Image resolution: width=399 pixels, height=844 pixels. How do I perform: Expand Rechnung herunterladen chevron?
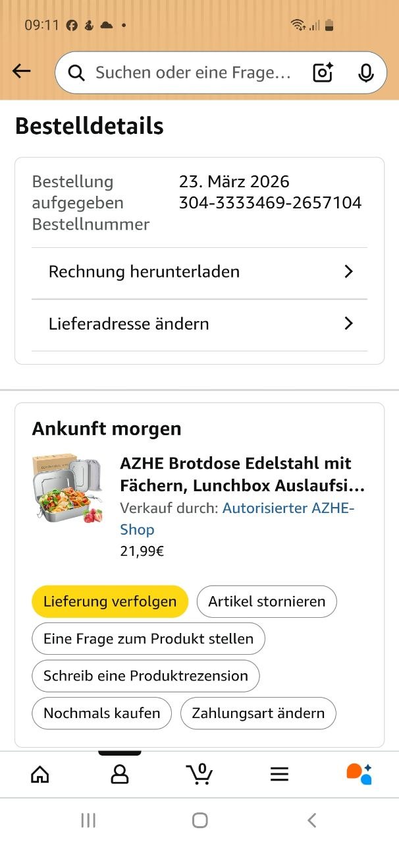click(349, 272)
